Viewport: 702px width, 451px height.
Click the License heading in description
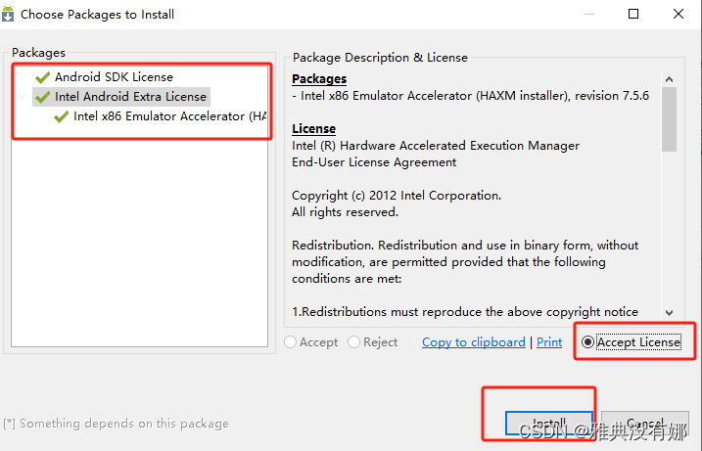[314, 129]
